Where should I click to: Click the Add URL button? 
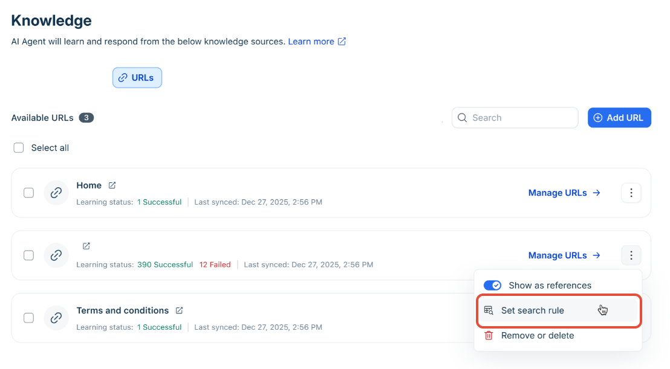pos(619,118)
